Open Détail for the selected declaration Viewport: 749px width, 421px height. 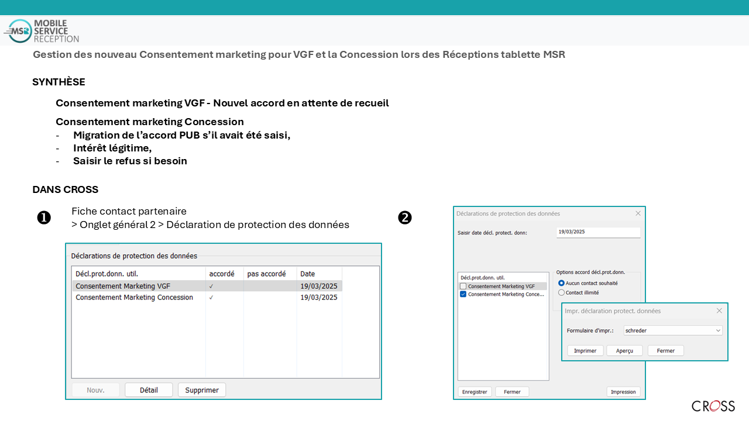tap(149, 390)
